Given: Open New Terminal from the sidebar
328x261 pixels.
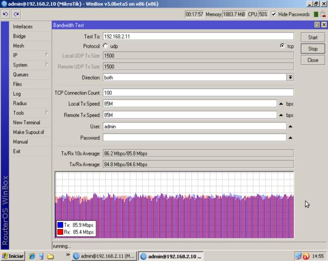Looking at the screenshot, I should tap(26, 123).
